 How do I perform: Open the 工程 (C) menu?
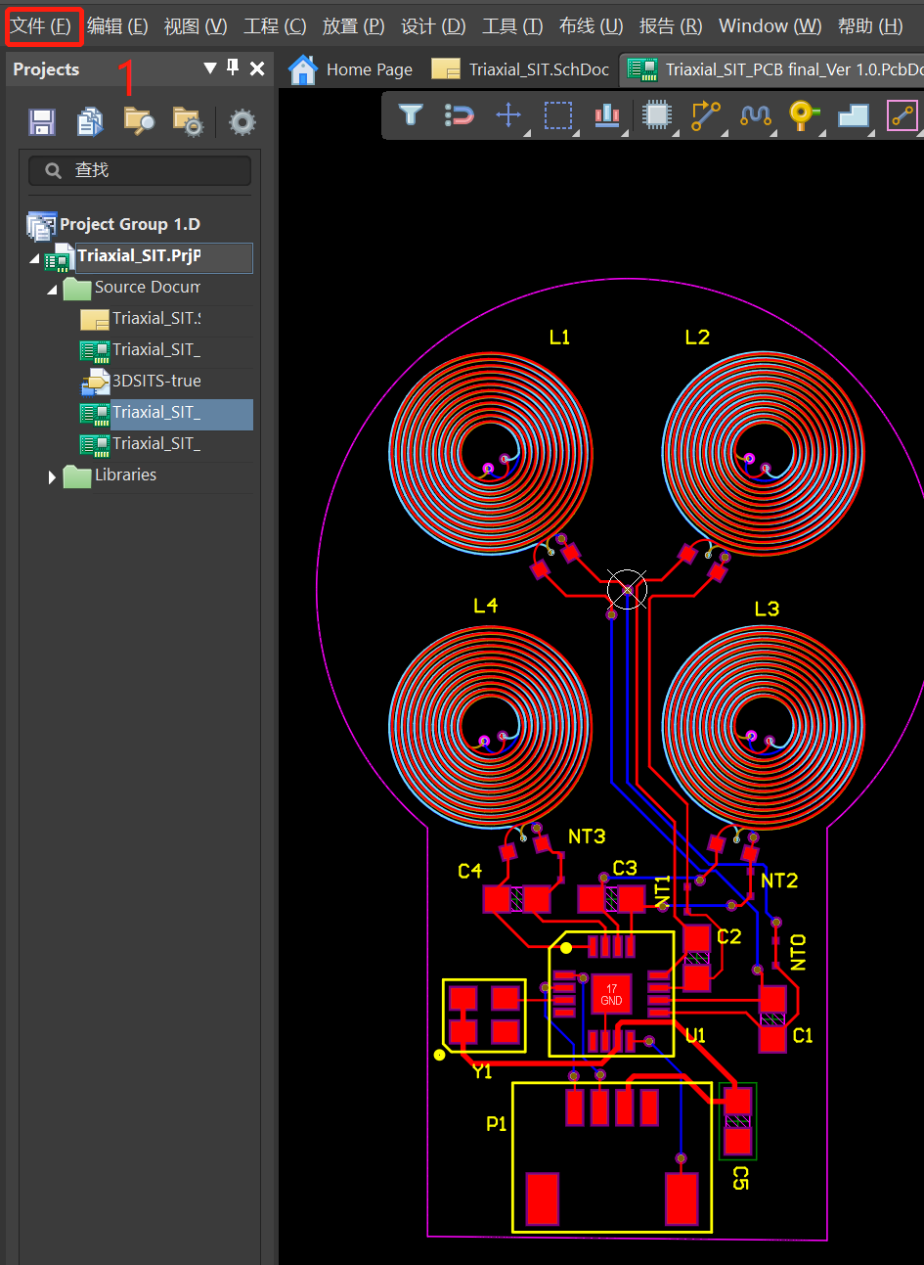pyautogui.click(x=275, y=26)
